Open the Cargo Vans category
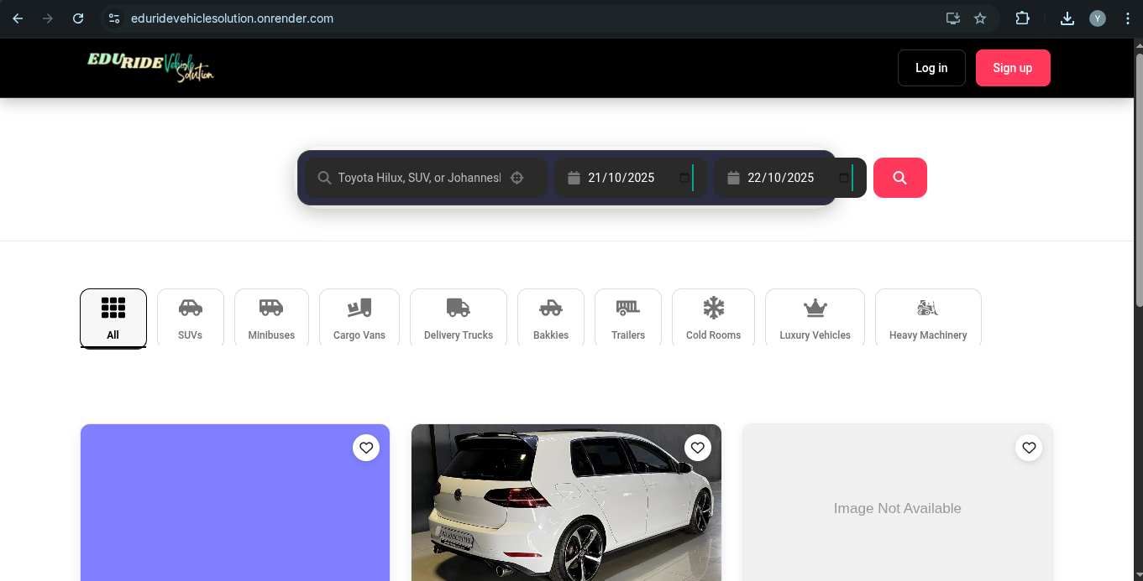The width and height of the screenshot is (1143, 581). pyautogui.click(x=359, y=308)
